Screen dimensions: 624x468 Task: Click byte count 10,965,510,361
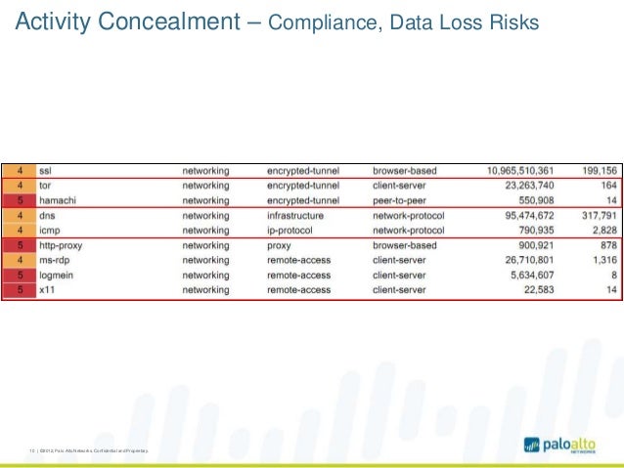tap(520, 171)
